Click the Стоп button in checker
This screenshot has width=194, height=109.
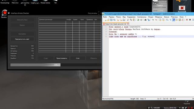78,58
